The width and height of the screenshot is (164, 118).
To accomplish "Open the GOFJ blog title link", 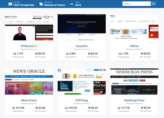I will (x=81, y=100).
